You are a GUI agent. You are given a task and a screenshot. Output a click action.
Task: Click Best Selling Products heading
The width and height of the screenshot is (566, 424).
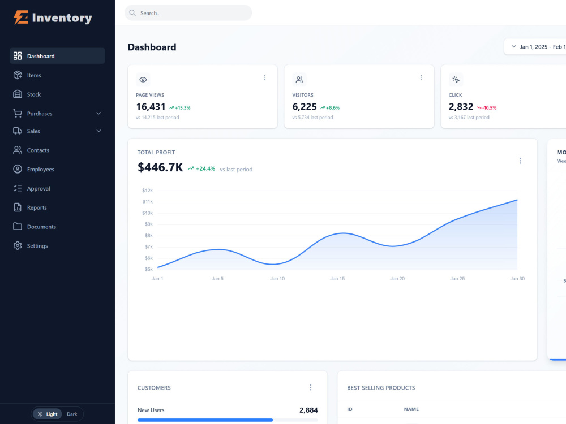(381, 388)
